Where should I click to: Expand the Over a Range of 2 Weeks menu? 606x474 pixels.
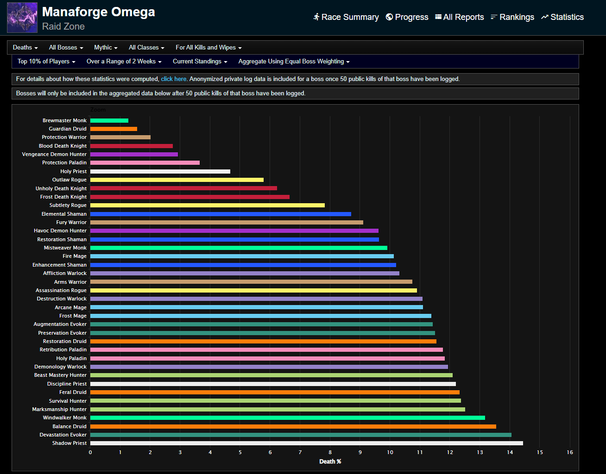pos(124,62)
